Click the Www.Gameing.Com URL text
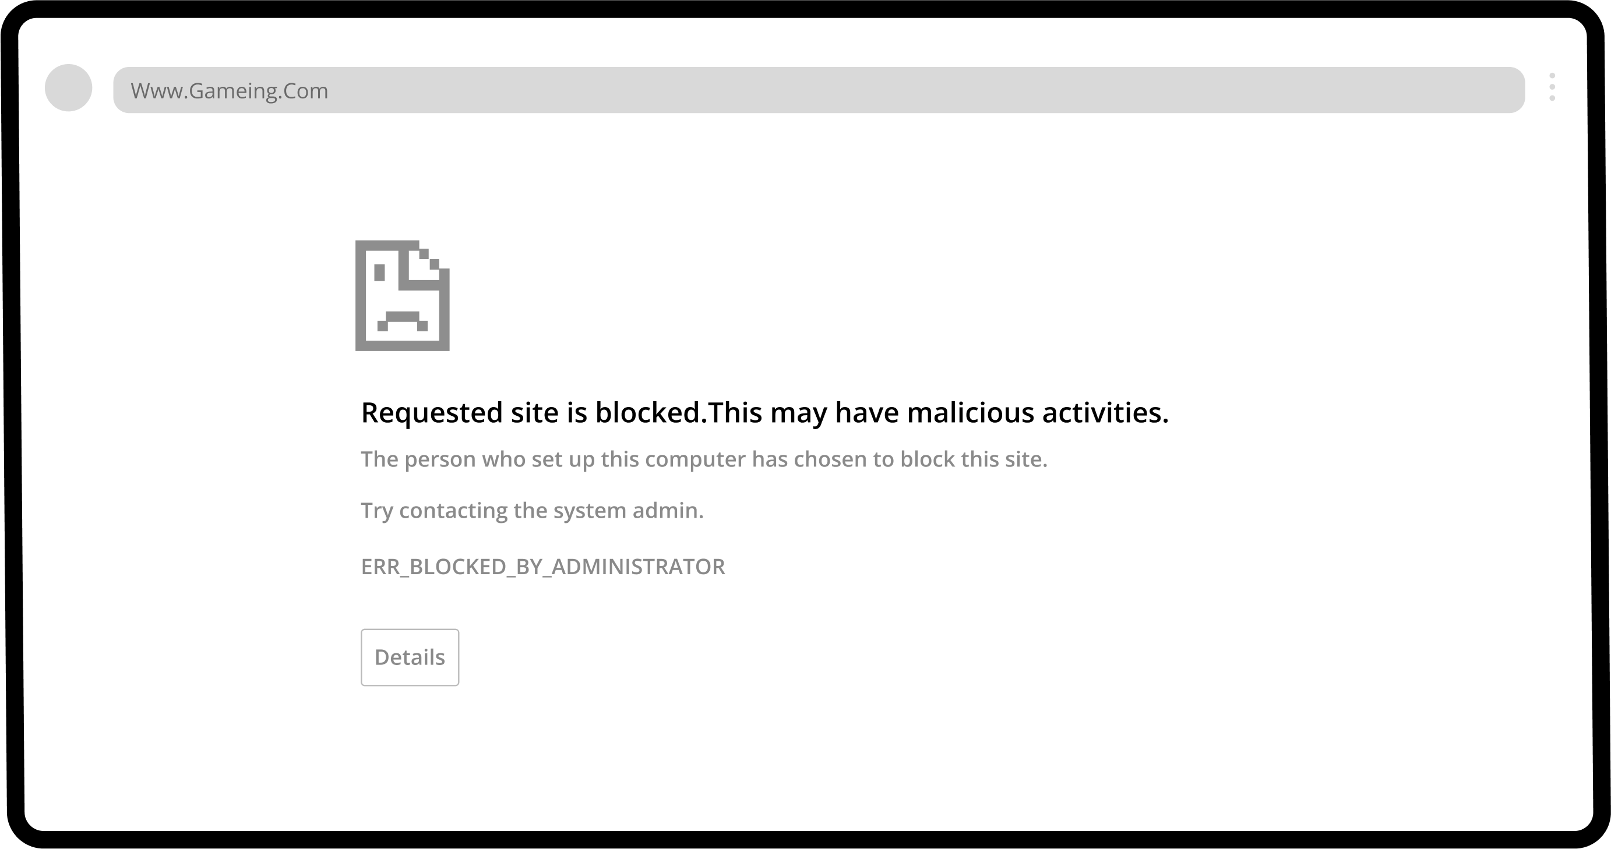 point(229,91)
